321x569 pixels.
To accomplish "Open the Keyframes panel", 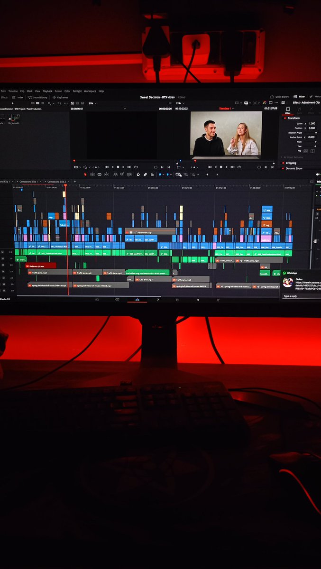I will click(61, 97).
